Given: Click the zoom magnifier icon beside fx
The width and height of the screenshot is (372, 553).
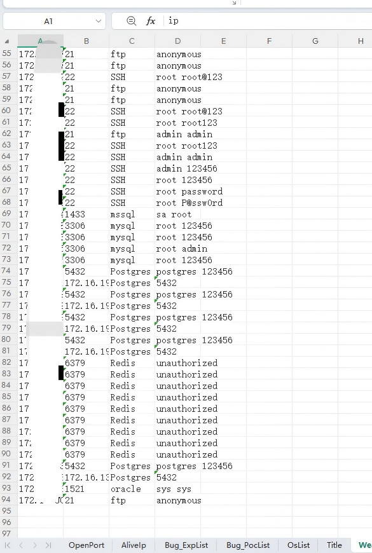Looking at the screenshot, I should tap(131, 21).
